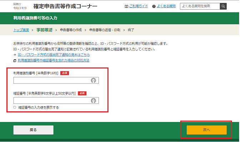Open ID・パスワード方式の届出完了通知の見本 link
Image resolution: width=242 pixels, height=142 pixels.
54,55
